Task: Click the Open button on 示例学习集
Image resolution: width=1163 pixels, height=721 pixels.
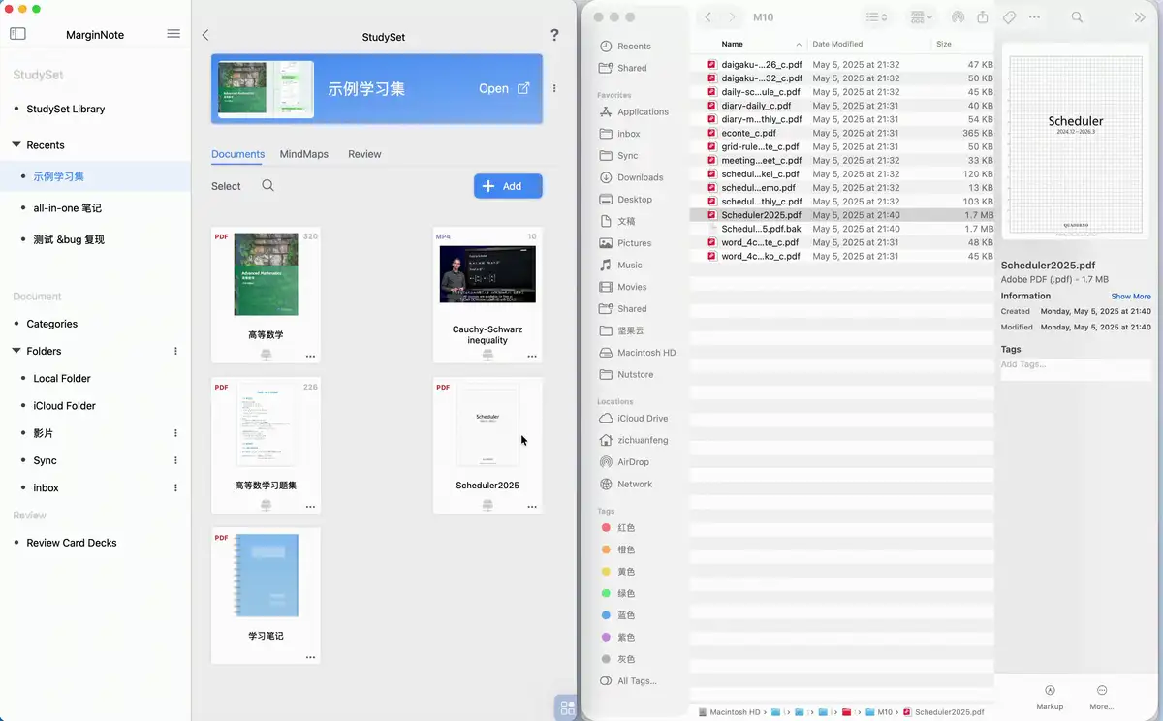Action: (x=504, y=88)
